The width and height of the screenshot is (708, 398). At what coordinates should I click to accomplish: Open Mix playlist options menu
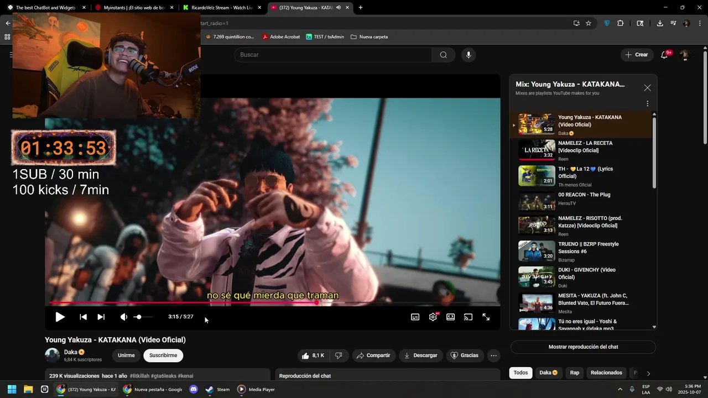click(647, 103)
